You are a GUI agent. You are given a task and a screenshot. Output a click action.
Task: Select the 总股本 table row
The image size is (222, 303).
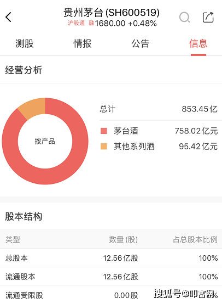click(111, 258)
